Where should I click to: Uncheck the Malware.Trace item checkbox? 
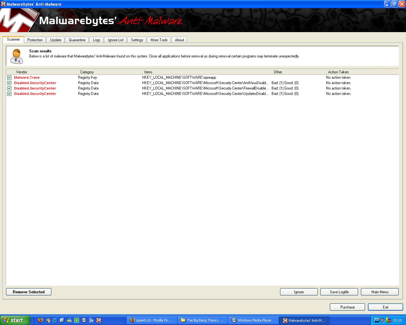pyautogui.click(x=9, y=77)
